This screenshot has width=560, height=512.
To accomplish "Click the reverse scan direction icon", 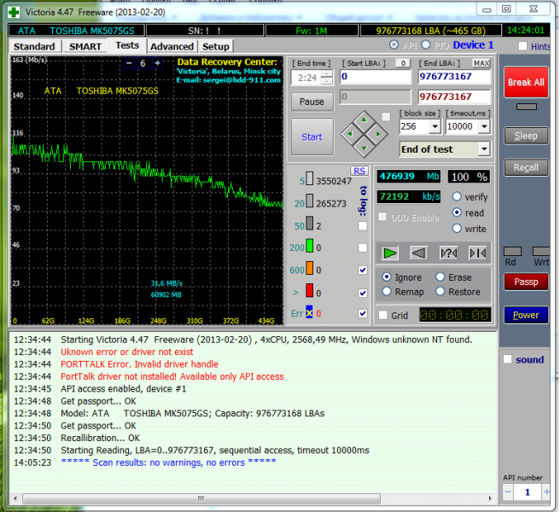I will (x=418, y=253).
